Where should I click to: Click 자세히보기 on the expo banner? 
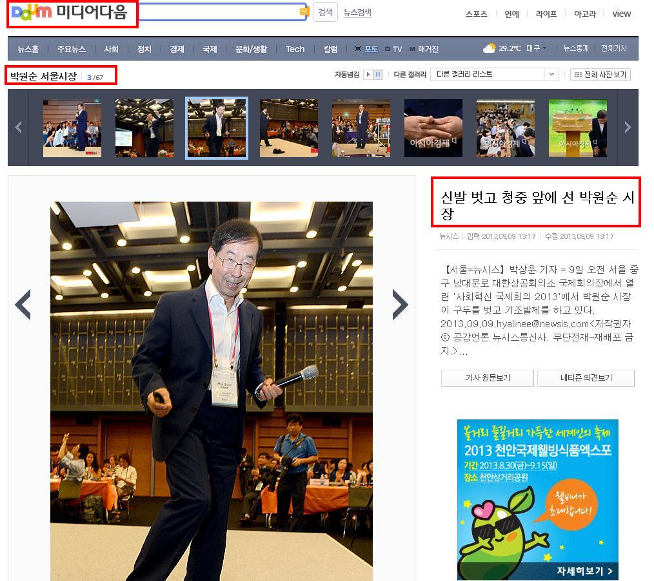pyautogui.click(x=584, y=571)
